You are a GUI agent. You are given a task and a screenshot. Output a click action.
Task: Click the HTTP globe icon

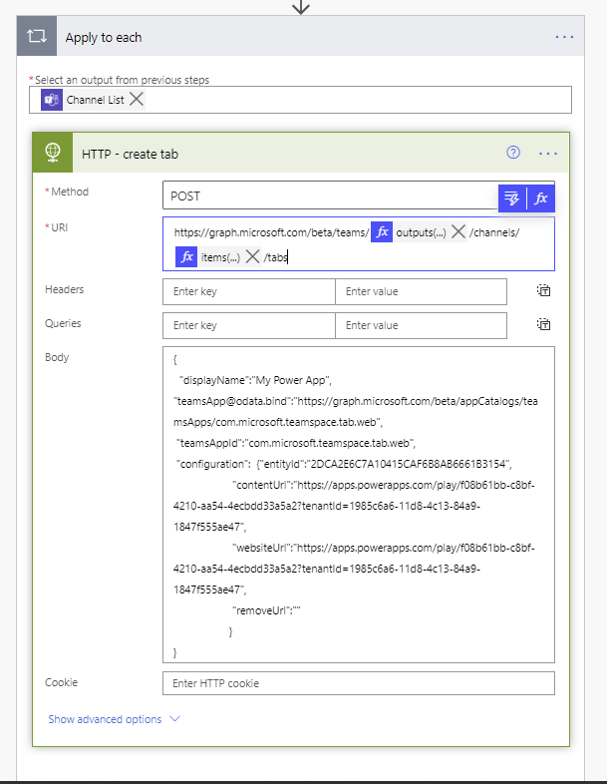(53, 153)
